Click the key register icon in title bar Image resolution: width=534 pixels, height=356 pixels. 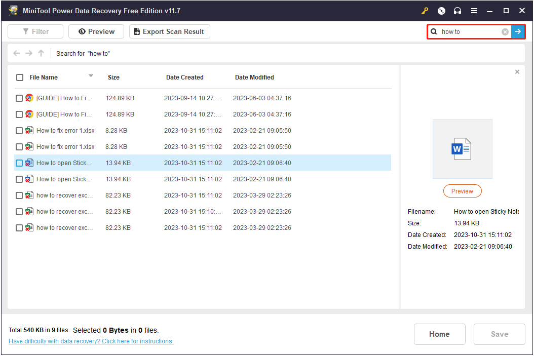425,11
